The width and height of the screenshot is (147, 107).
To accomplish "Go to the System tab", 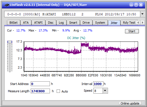I will pyautogui.click(x=100, y=23).
